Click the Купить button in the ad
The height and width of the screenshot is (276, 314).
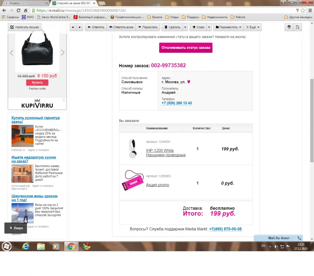37,82
